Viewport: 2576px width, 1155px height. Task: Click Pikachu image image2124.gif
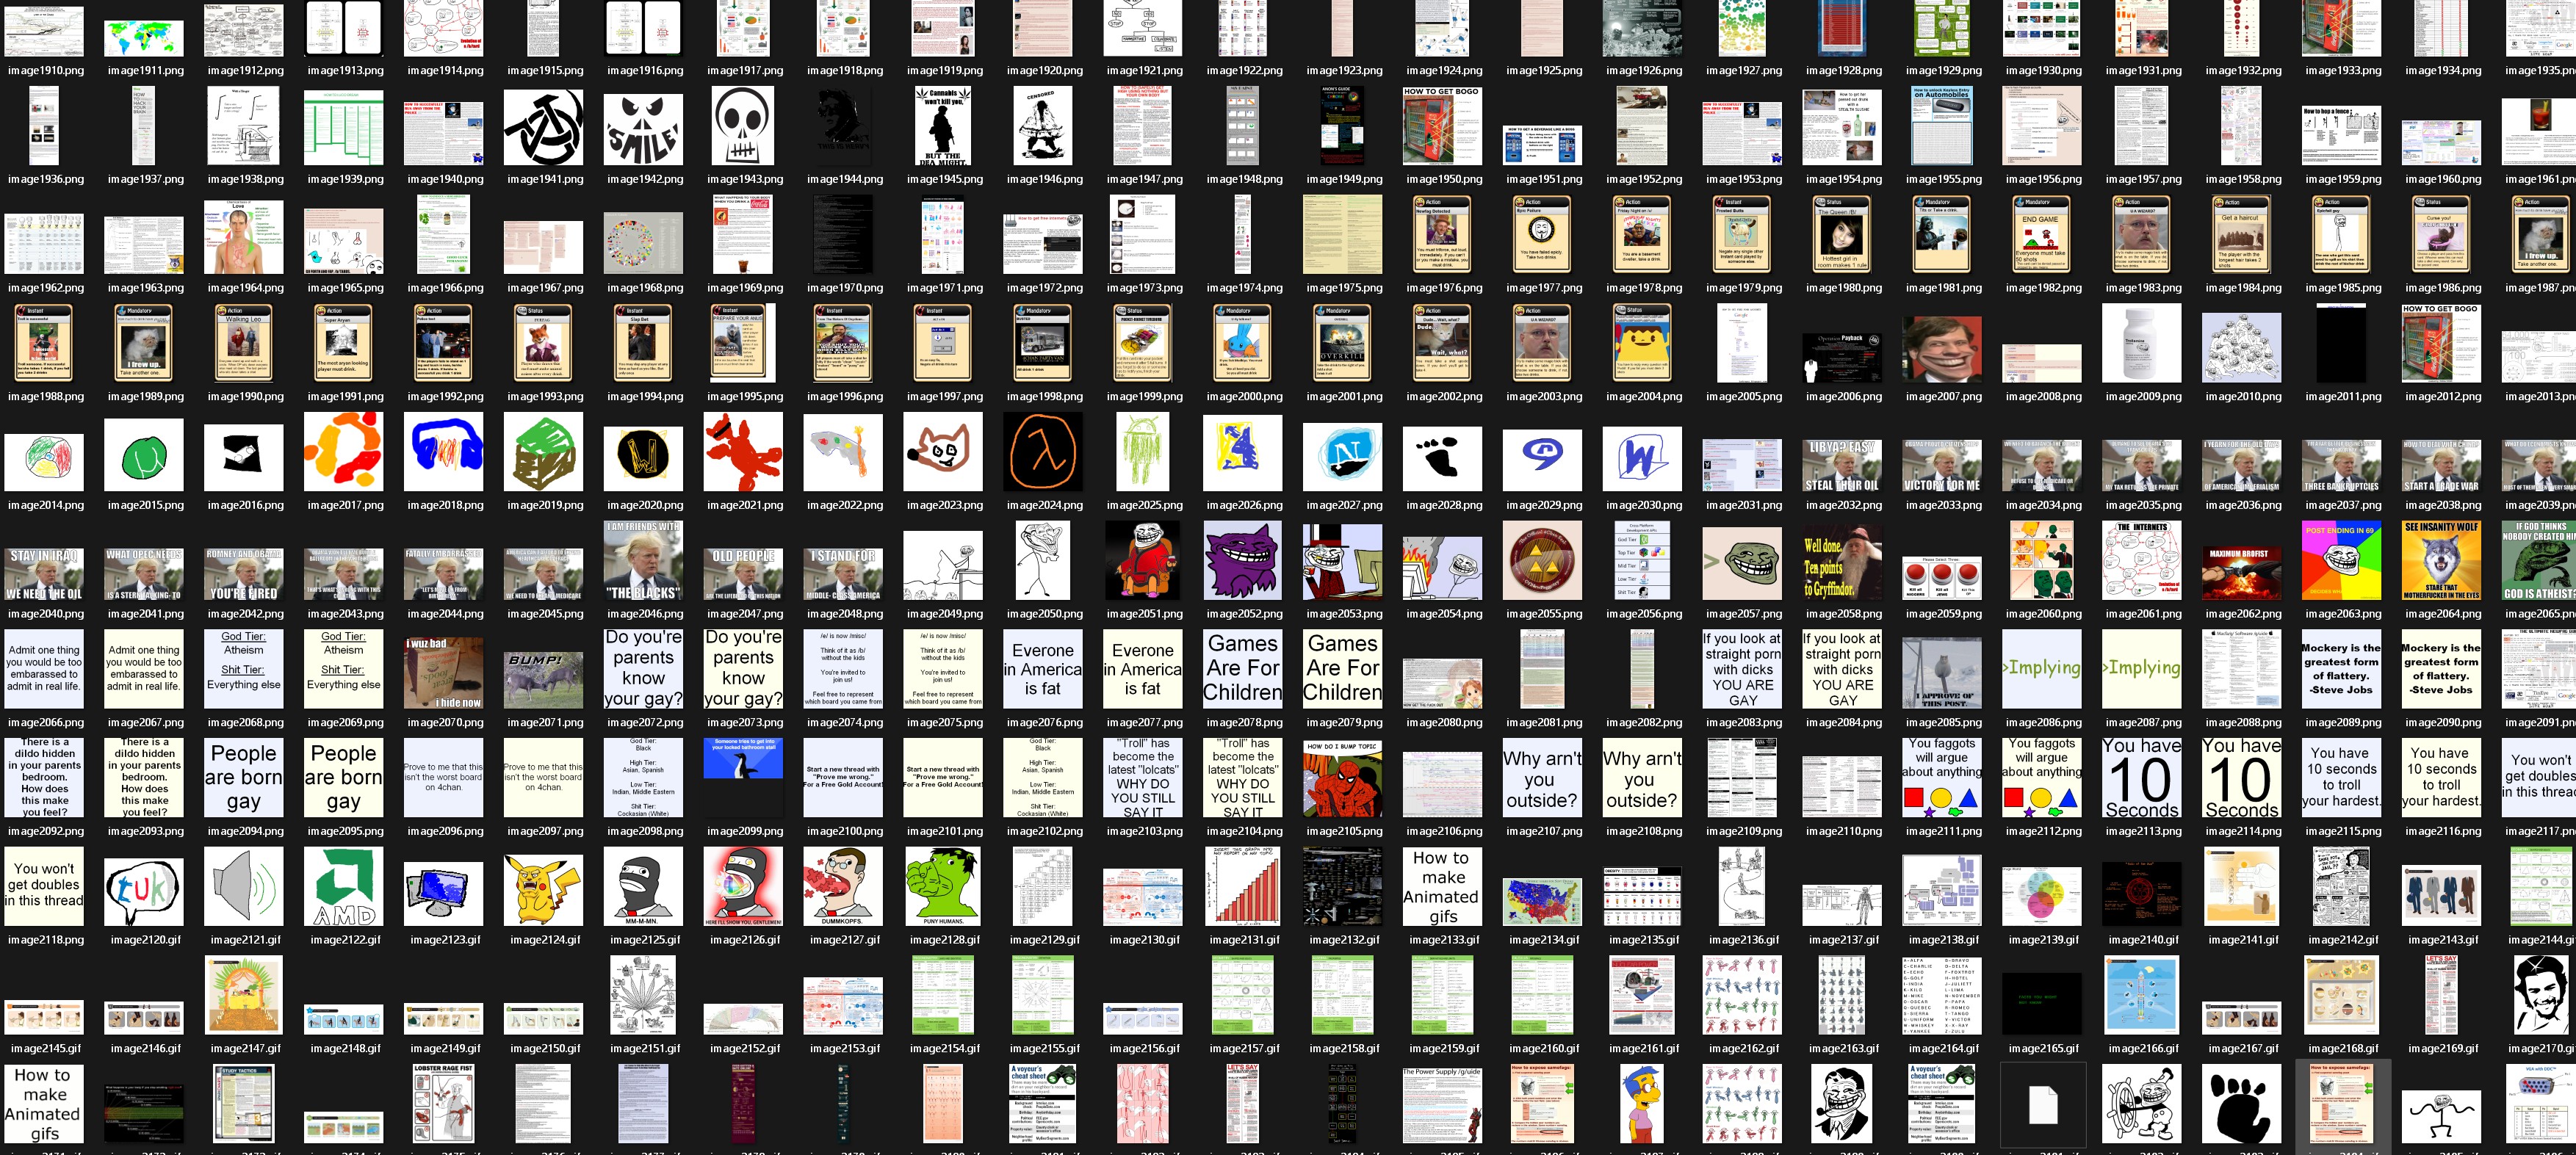pos(543,890)
